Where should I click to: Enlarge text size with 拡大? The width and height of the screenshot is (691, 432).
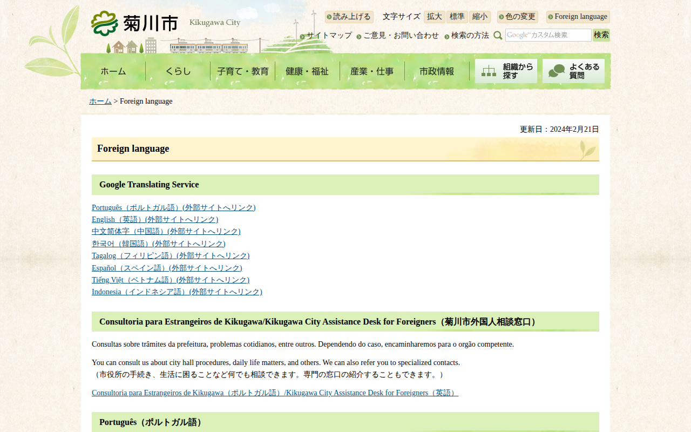pyautogui.click(x=435, y=17)
